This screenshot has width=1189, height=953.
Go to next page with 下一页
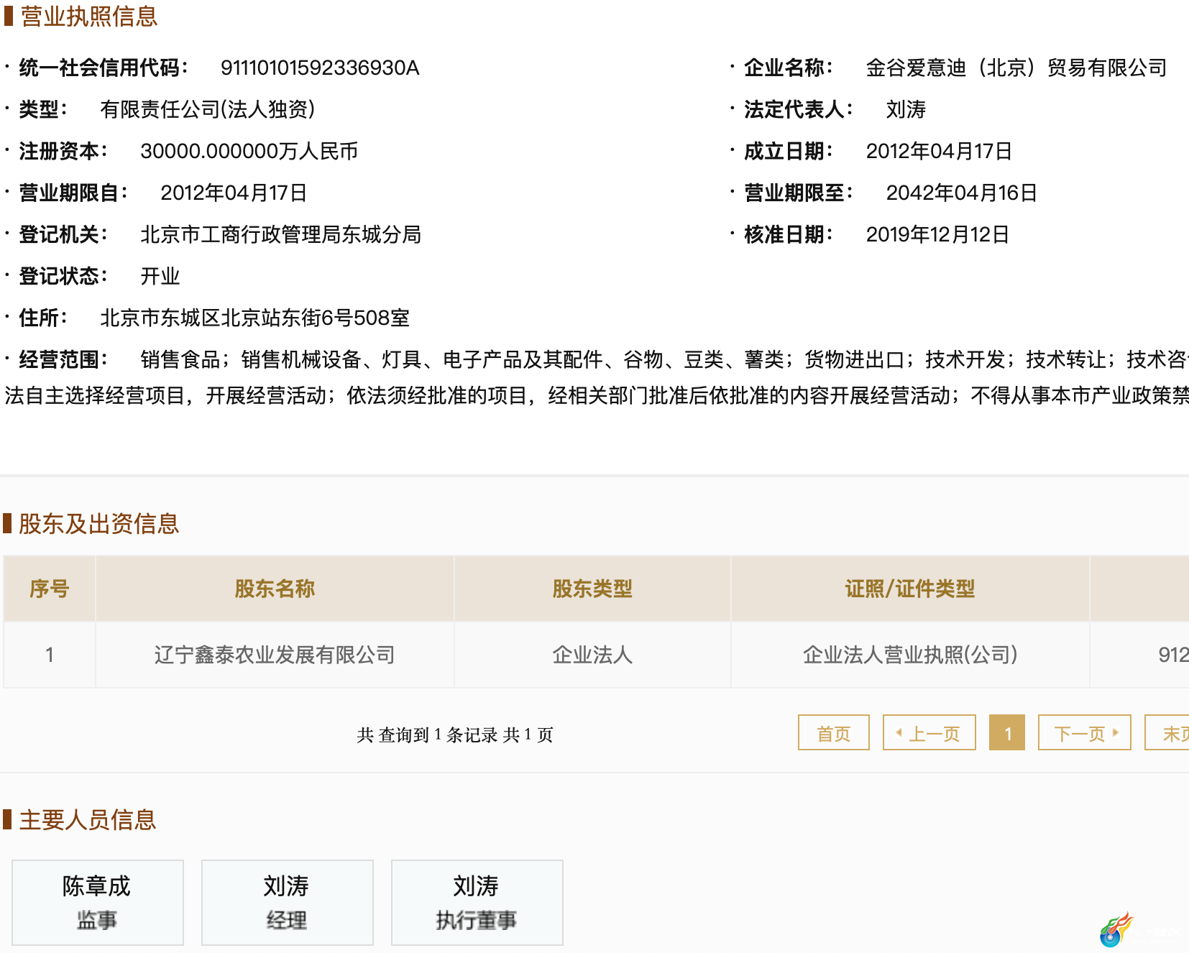[1084, 732]
